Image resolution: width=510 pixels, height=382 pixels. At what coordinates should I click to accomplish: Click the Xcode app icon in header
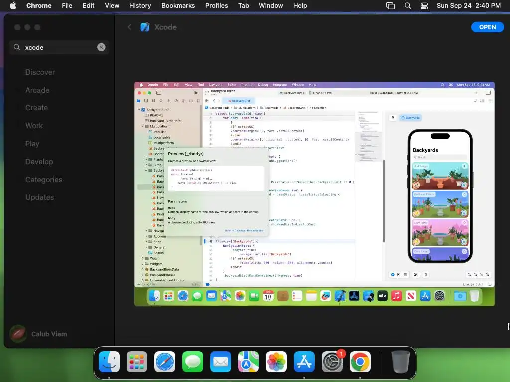click(145, 27)
